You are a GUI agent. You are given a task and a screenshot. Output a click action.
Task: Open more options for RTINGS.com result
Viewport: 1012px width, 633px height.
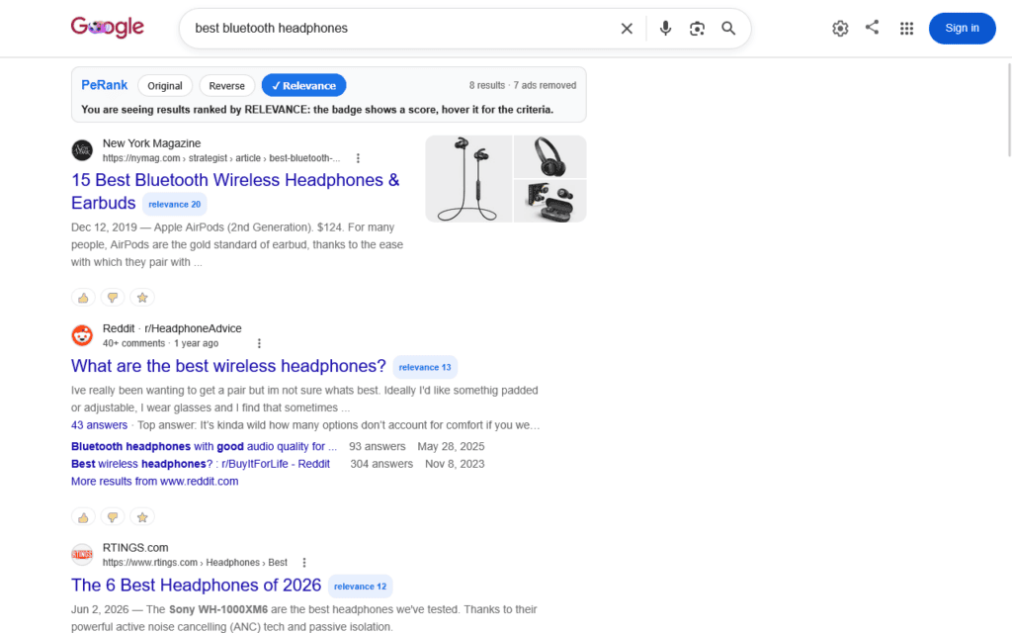click(x=304, y=563)
